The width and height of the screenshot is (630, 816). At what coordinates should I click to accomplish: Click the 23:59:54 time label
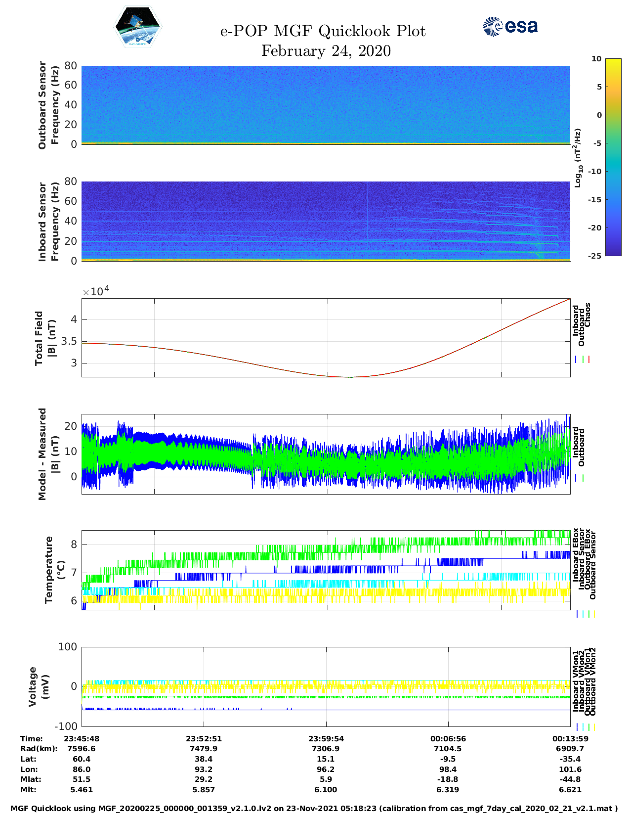coord(326,739)
